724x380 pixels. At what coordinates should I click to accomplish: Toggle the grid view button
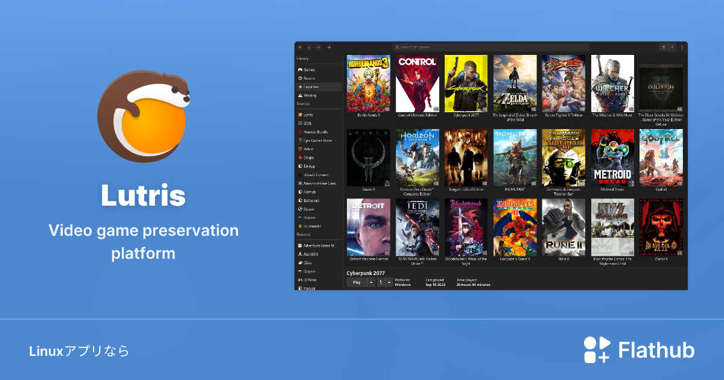tap(664, 47)
